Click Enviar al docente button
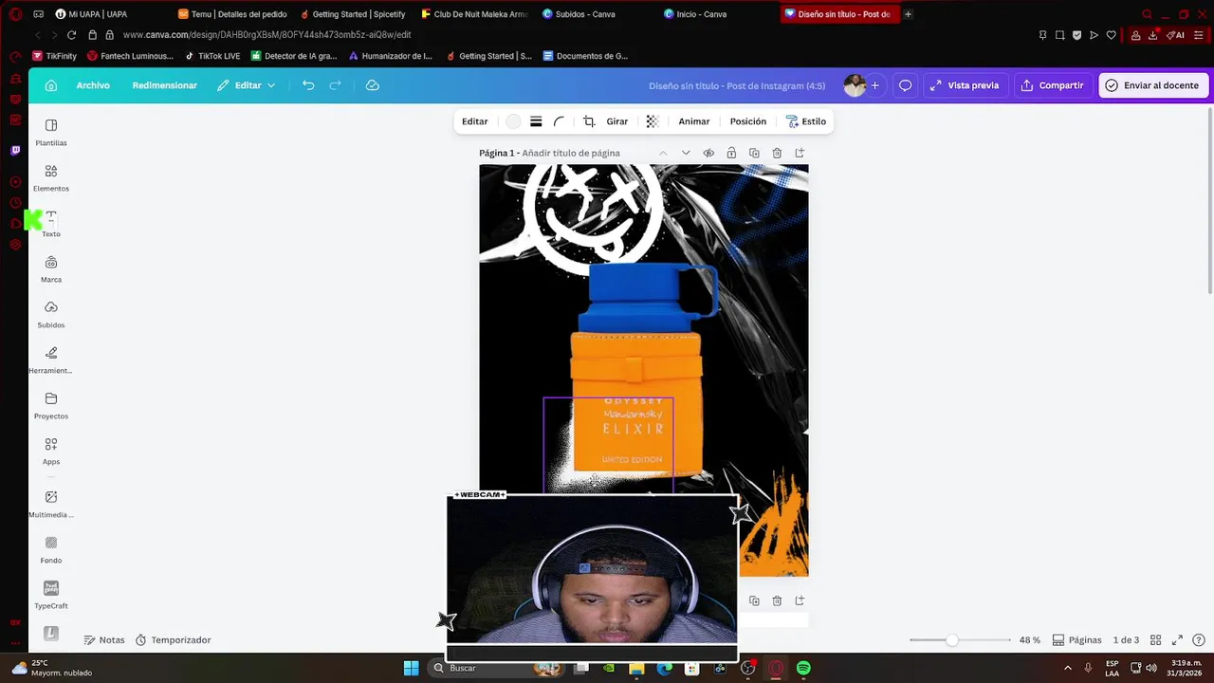This screenshot has height=683, width=1214. coord(1152,85)
